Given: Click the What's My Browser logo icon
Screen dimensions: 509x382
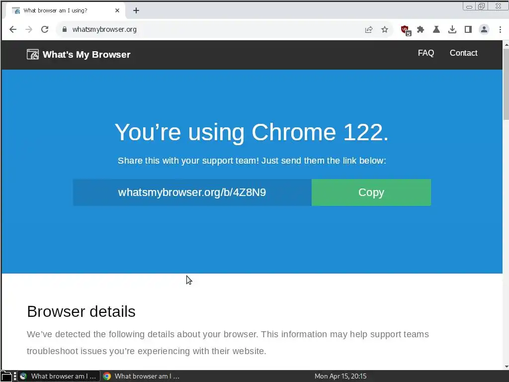Looking at the screenshot, I should [x=33, y=54].
